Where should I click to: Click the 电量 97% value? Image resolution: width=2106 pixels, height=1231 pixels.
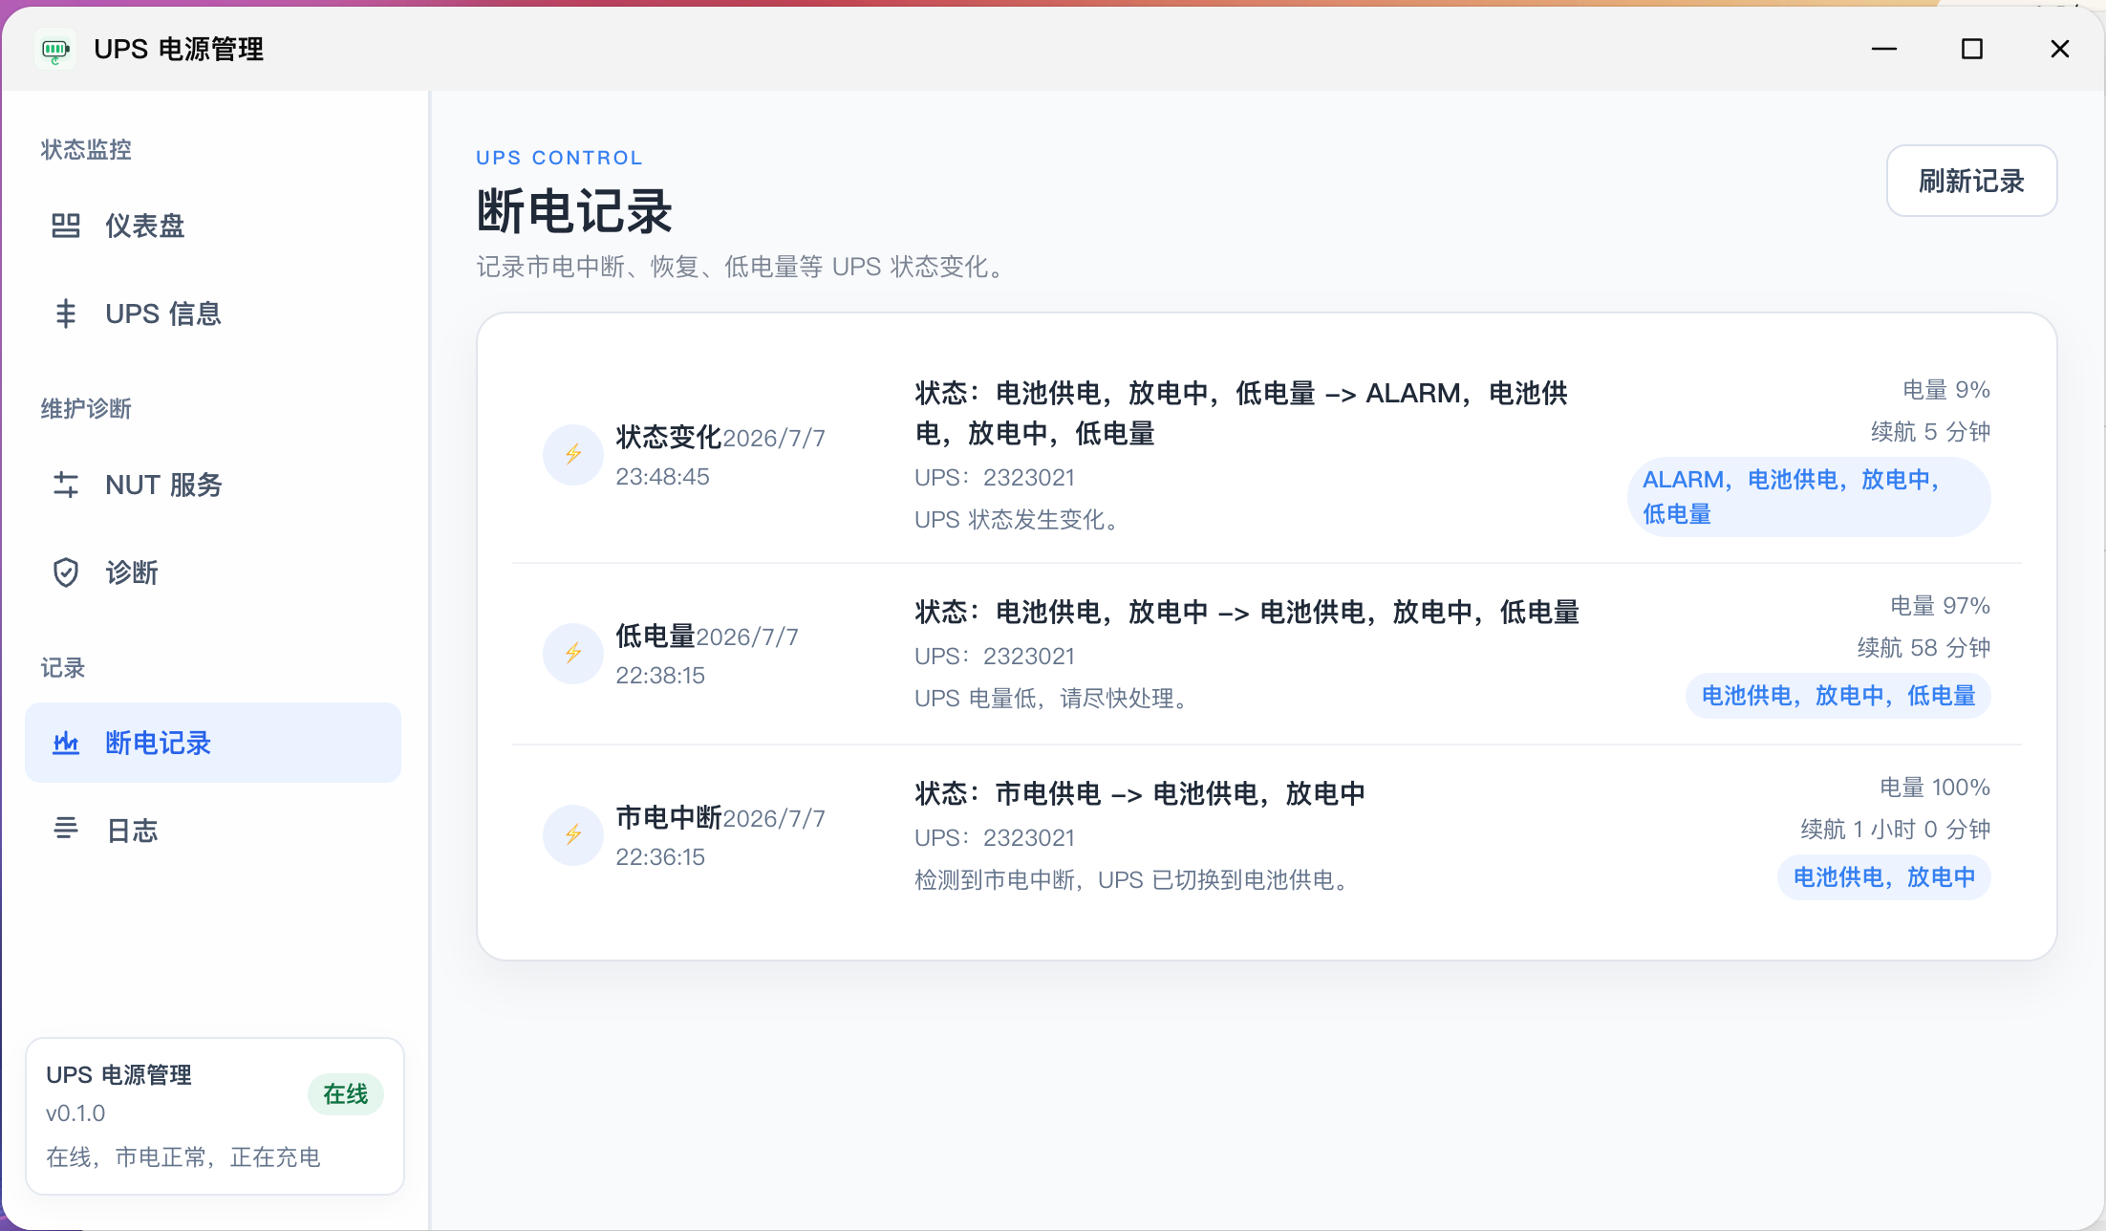(x=1941, y=606)
